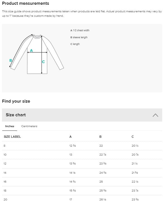Click the SIZE LABEL column header
Screen dimensions: 163x203
point(12,137)
